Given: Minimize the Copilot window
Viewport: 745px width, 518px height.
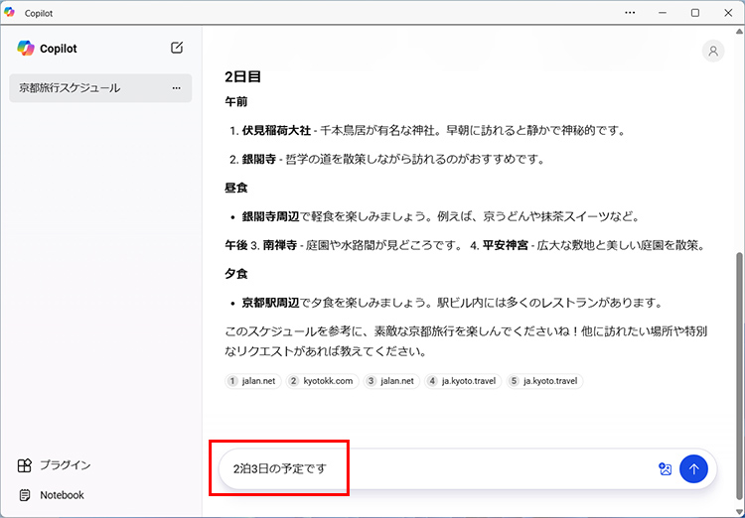Looking at the screenshot, I should [663, 12].
